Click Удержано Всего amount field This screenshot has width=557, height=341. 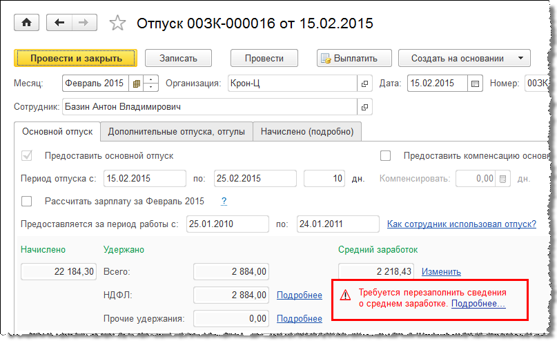point(231,272)
